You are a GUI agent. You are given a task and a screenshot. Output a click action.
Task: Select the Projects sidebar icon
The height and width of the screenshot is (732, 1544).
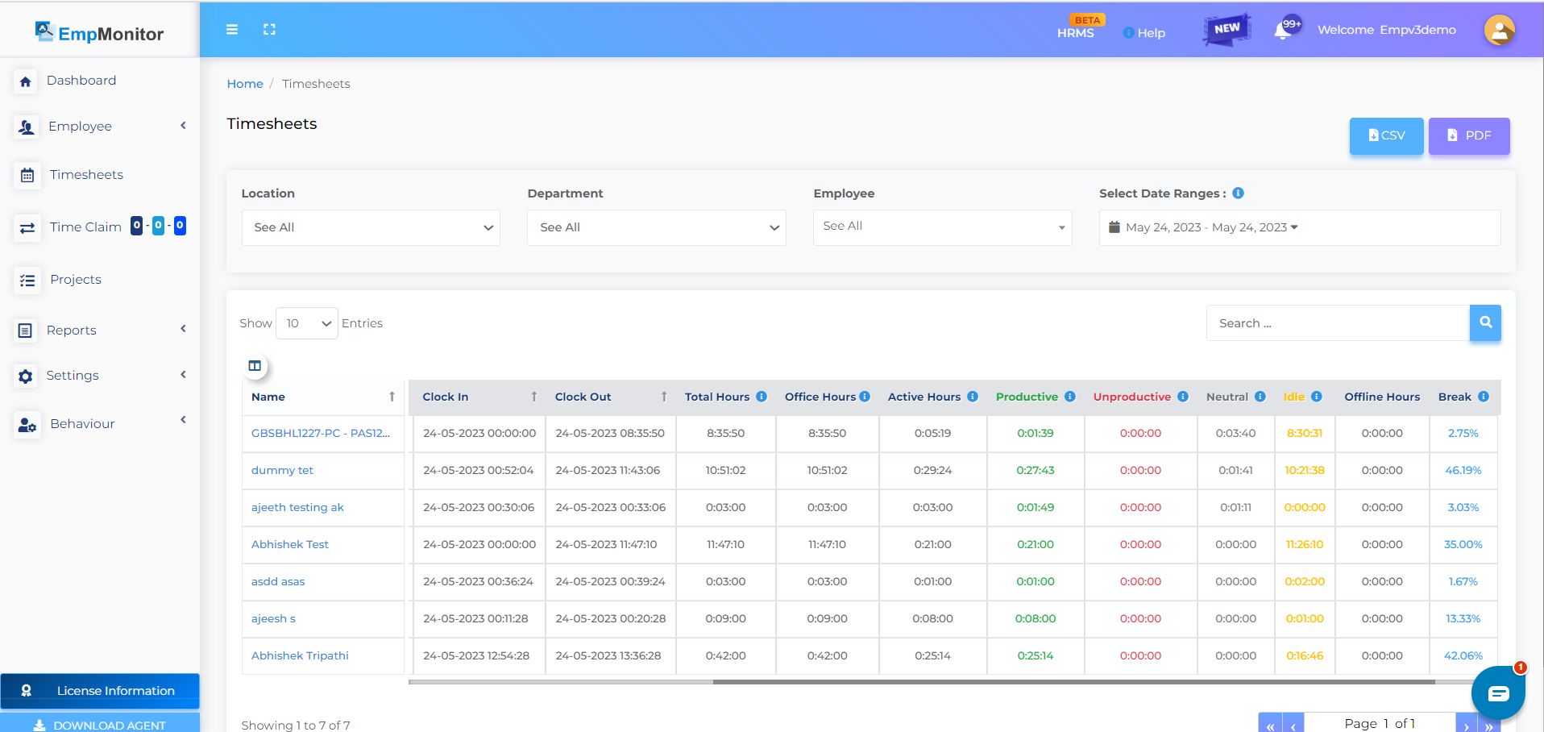[x=27, y=280]
